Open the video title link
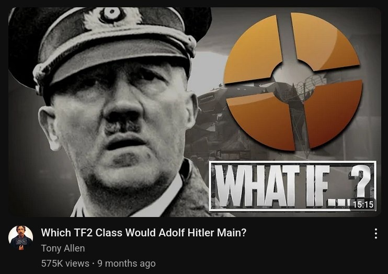 [144, 232]
